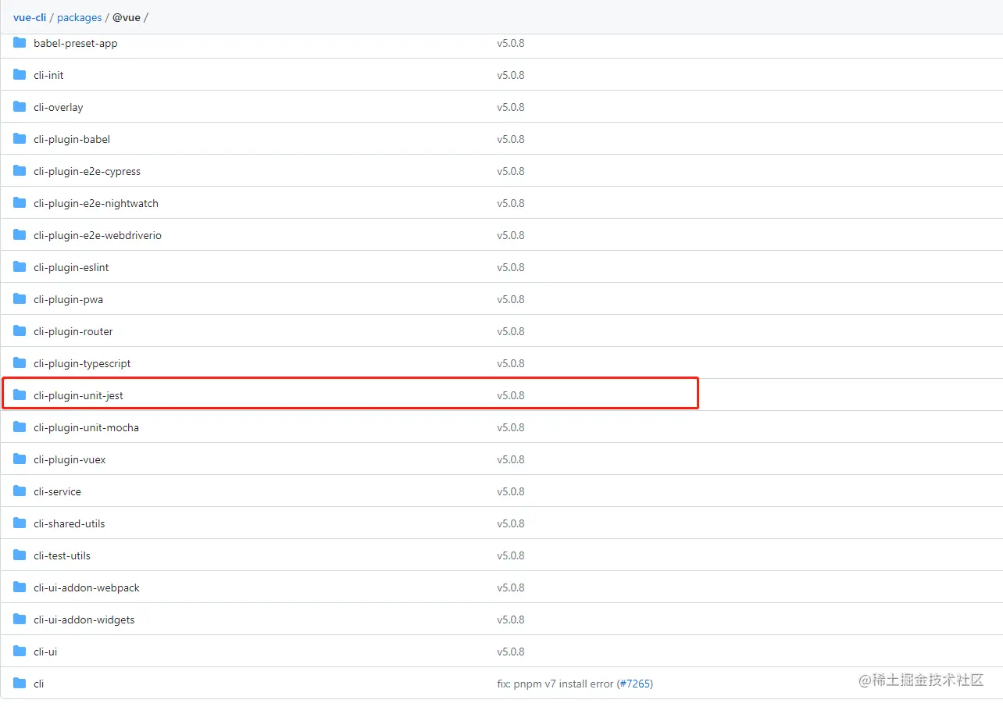1003x707 pixels.
Task: Click the cli-plugin-e2e-cypress folder icon
Action: tap(20, 171)
